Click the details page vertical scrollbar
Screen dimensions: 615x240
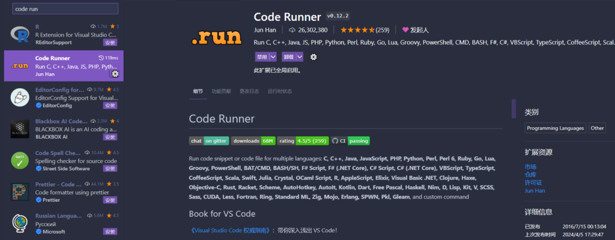point(514,109)
